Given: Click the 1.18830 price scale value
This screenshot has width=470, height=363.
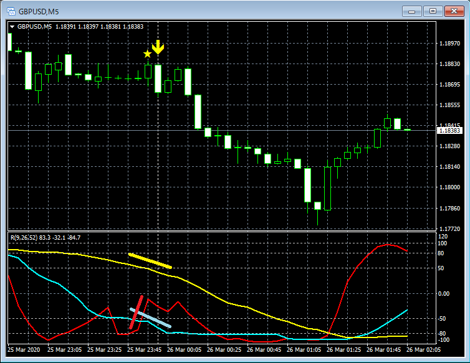Looking at the screenshot, I should 449,64.
